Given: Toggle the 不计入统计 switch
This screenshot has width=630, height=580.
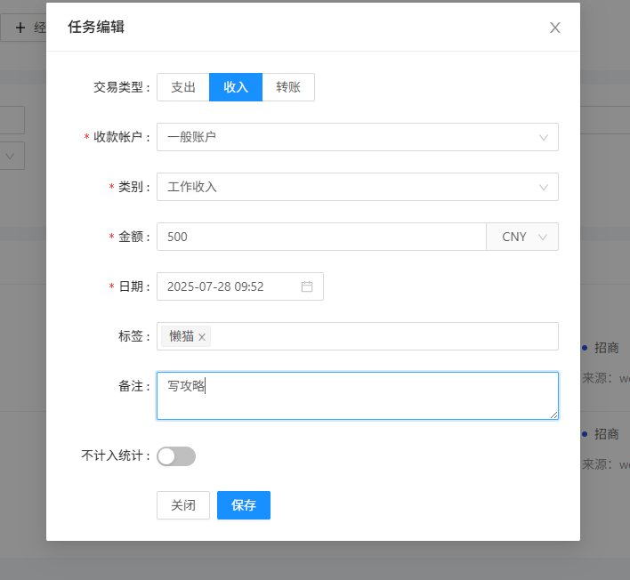Looking at the screenshot, I should 176,456.
